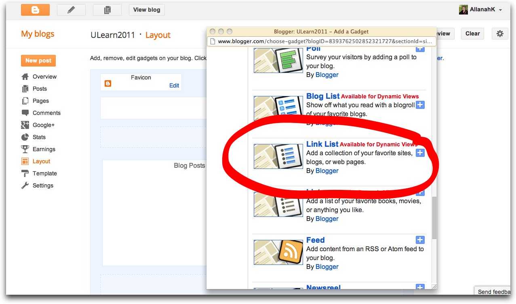Image resolution: width=516 pixels, height=304 pixels.
Task: Click the New post button
Action: coord(38,60)
